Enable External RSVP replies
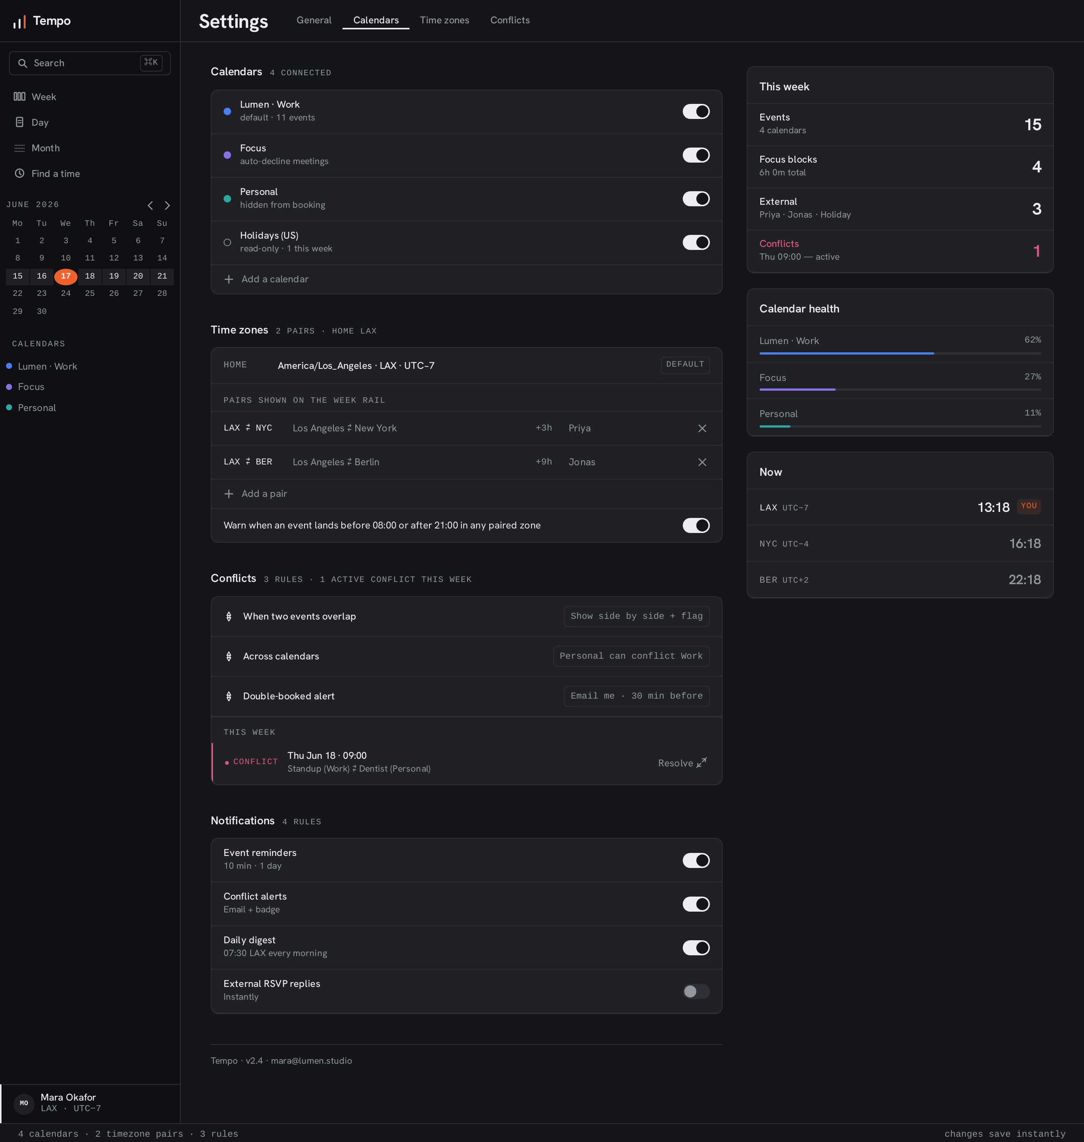Image resolution: width=1084 pixels, height=1142 pixels. tap(696, 992)
